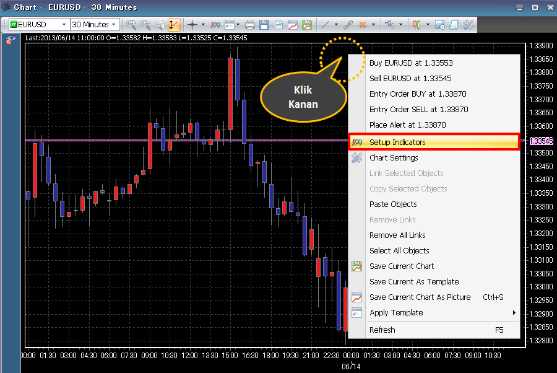Toggle the auto-scale price axis button

point(173,25)
